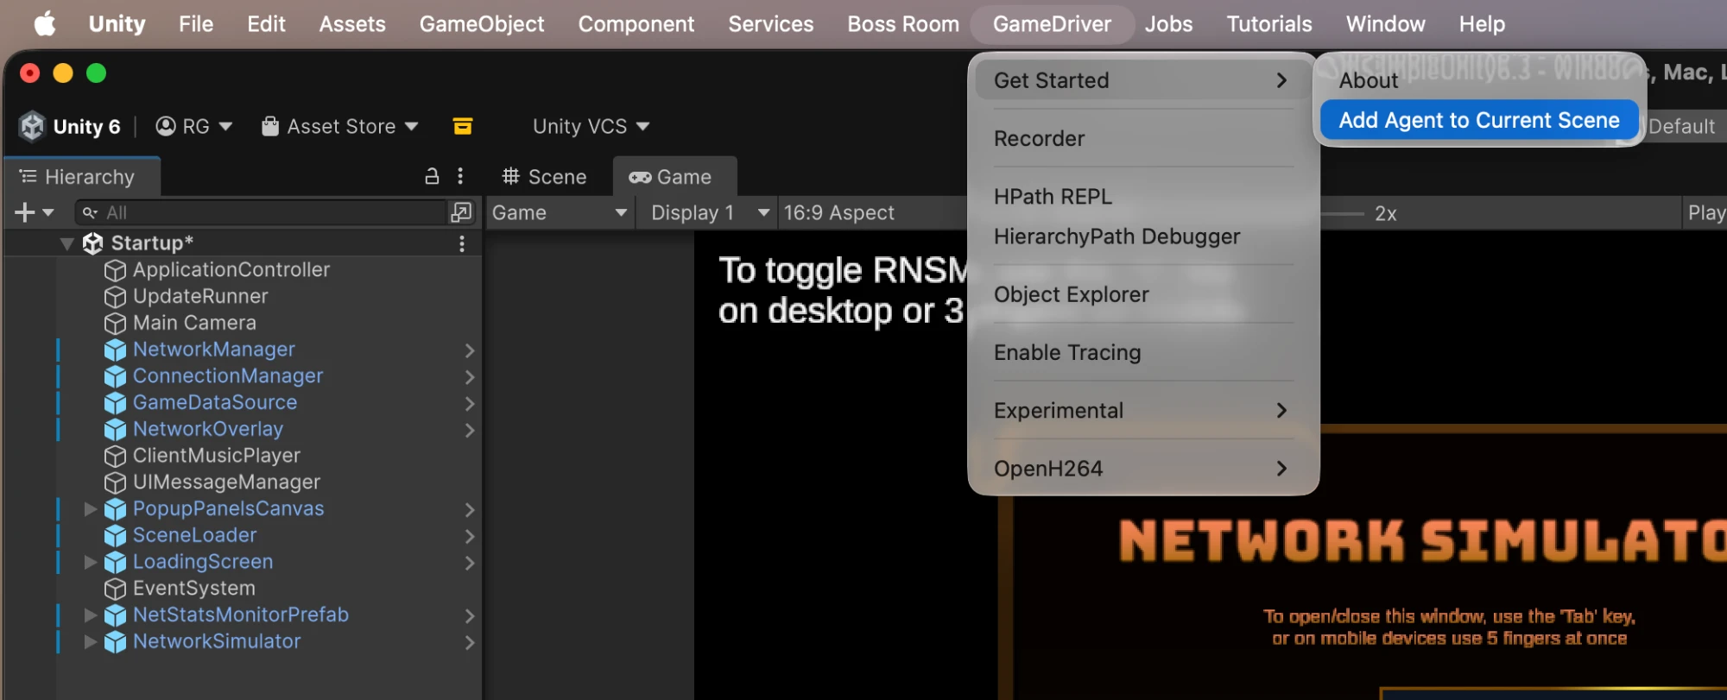Choose Recorder from GameDriver menu

click(1142, 138)
